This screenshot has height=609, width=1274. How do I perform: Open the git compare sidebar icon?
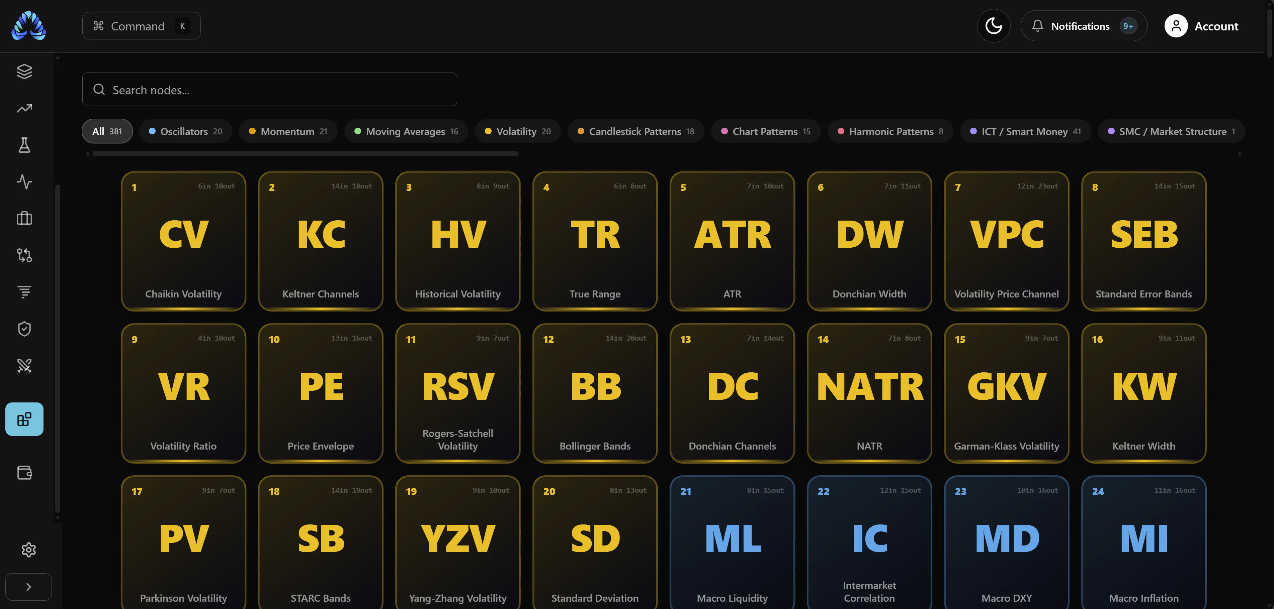pyautogui.click(x=24, y=255)
